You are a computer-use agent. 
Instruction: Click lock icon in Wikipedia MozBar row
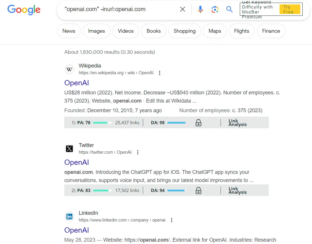coord(198,123)
